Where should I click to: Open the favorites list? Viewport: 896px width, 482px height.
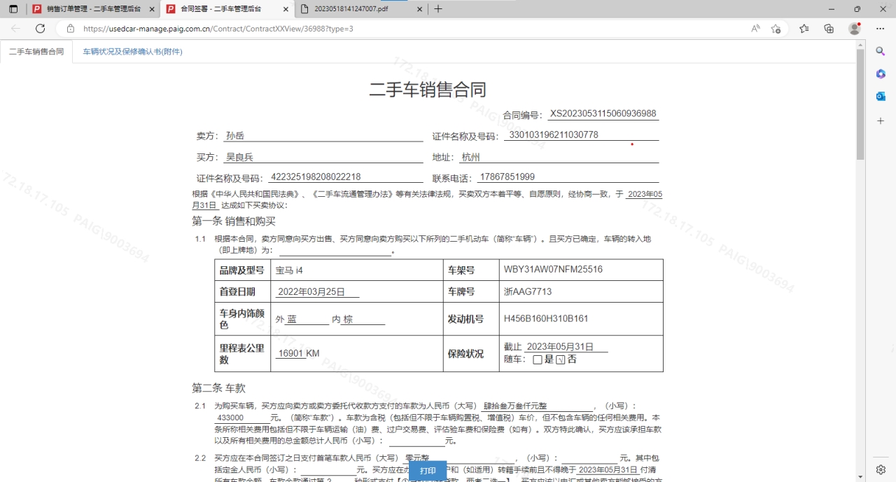[x=804, y=29]
